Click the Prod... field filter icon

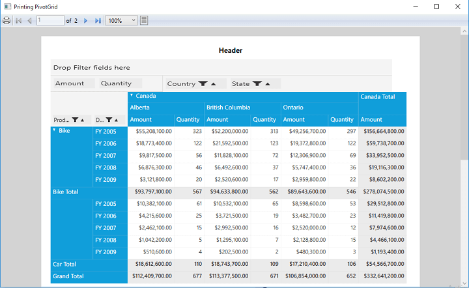tap(75, 120)
